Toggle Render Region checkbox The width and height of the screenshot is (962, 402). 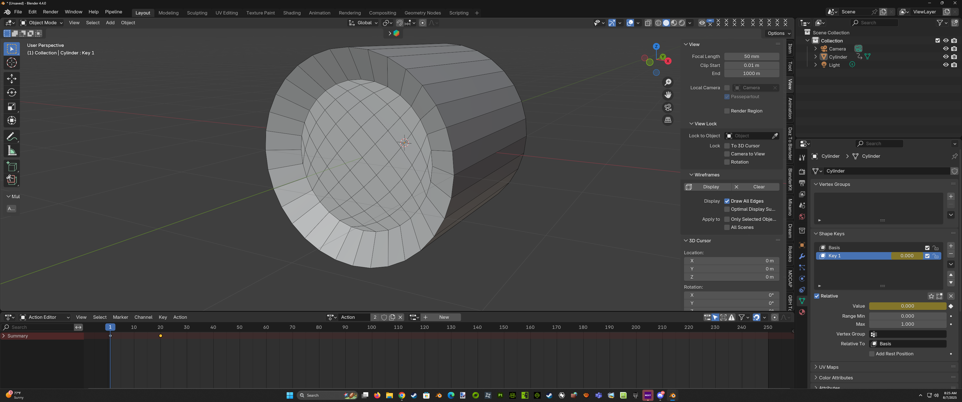(x=727, y=111)
